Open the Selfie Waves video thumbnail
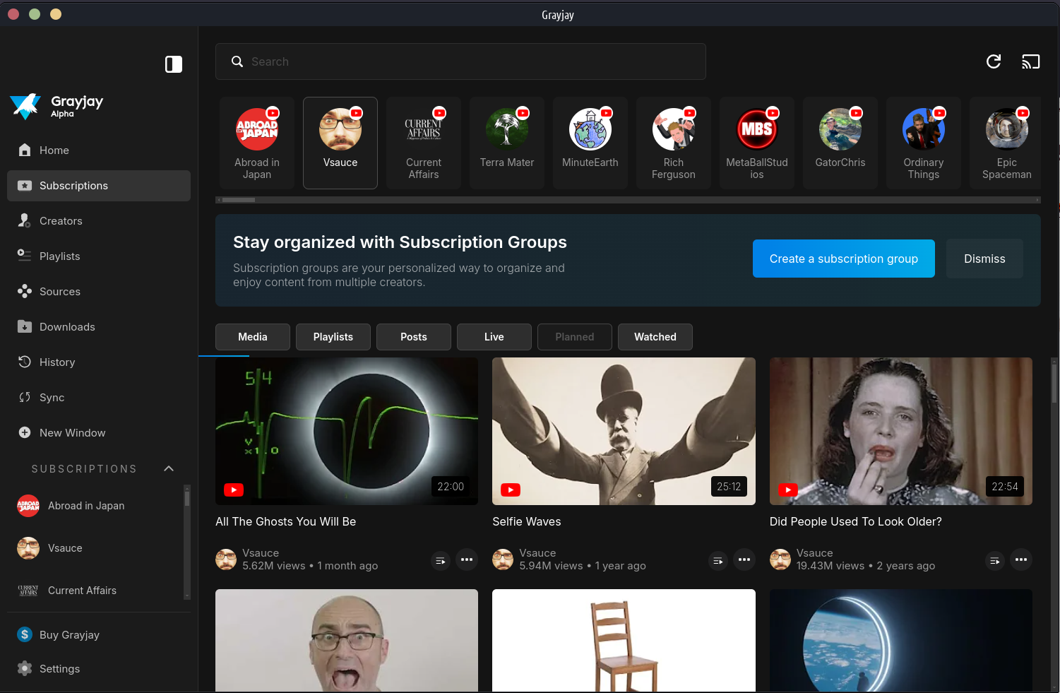Screen dimensions: 1060x693 tap(624, 431)
